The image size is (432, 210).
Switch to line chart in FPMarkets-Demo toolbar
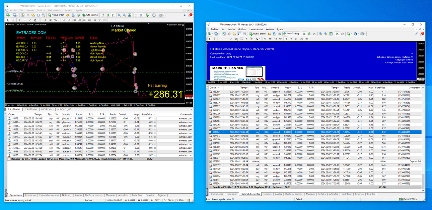point(113,15)
